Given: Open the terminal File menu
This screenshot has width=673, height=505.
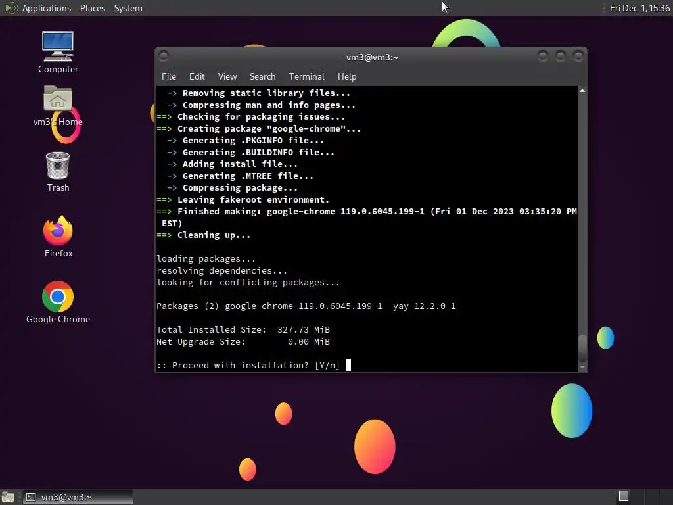Looking at the screenshot, I should coord(169,76).
